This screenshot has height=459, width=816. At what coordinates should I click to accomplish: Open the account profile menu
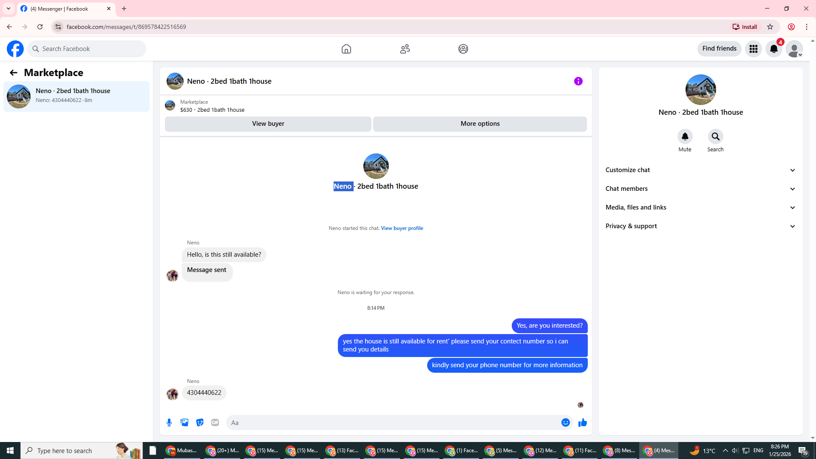794,49
